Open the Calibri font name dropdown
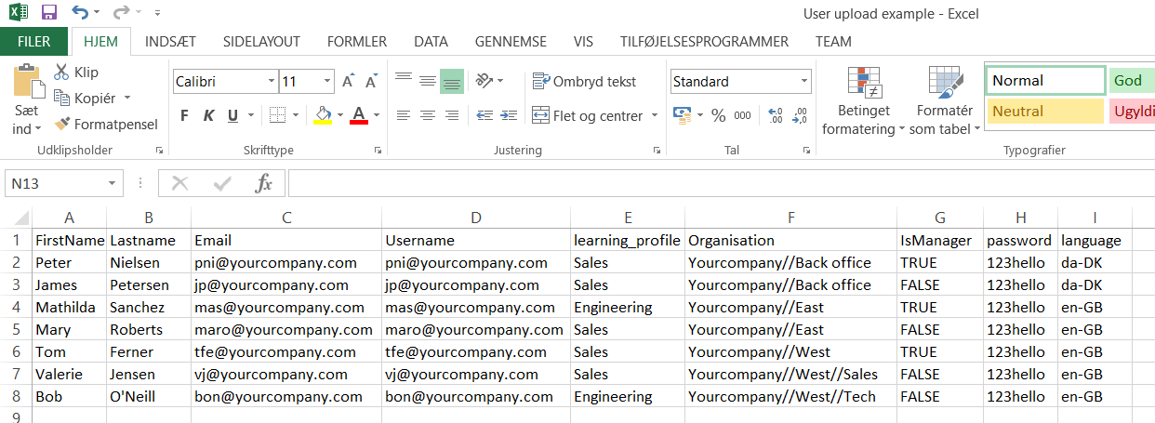Screen dimensions: 1155x423 [x=270, y=82]
